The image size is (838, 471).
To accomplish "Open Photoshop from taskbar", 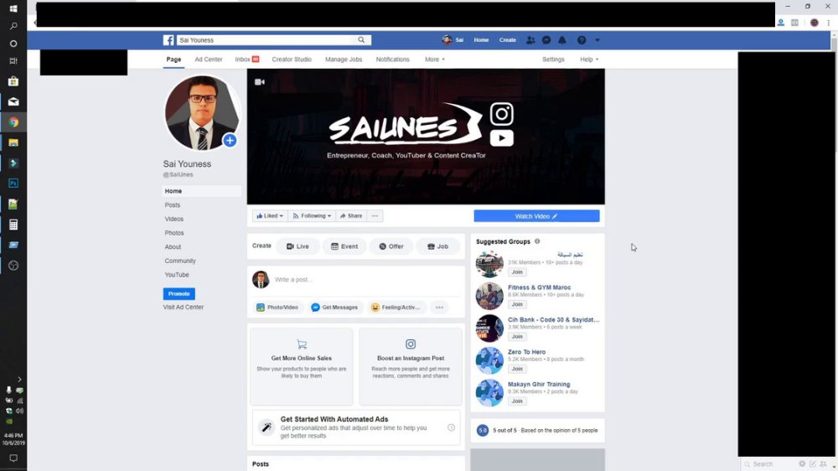I will click(13, 184).
